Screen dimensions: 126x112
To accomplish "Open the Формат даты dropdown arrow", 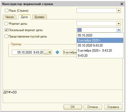I will [119, 24].
